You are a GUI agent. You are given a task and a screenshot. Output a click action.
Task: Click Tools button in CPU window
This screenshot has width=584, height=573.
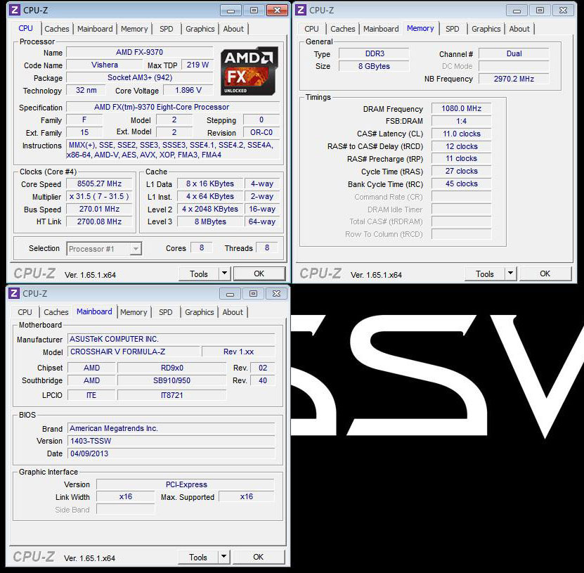click(x=199, y=273)
